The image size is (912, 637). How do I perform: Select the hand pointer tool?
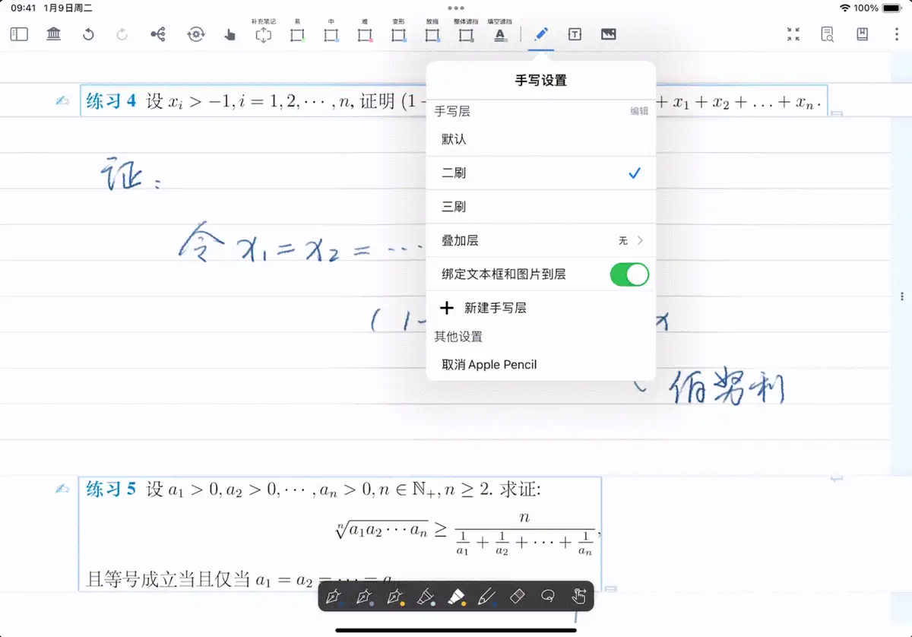coord(230,34)
